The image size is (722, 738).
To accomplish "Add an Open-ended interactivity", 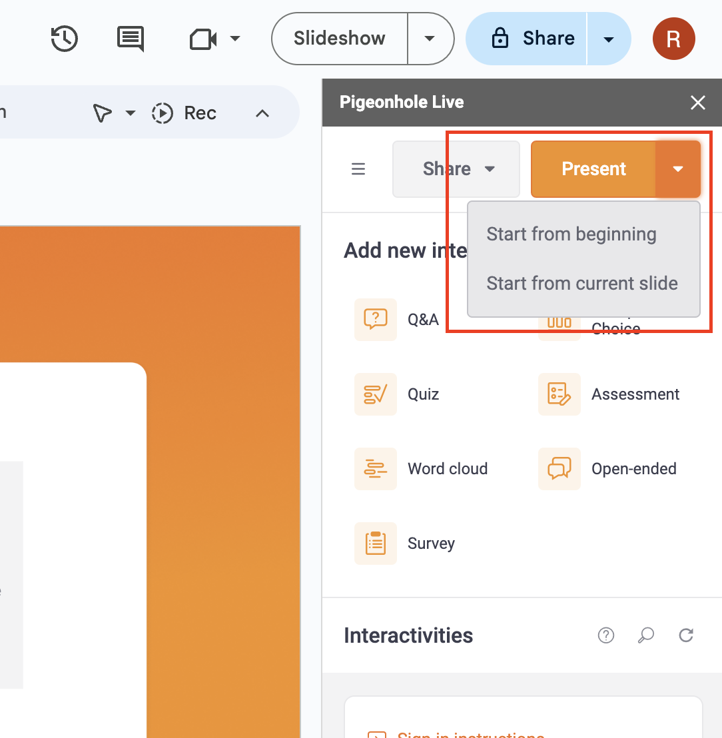I will (x=607, y=469).
